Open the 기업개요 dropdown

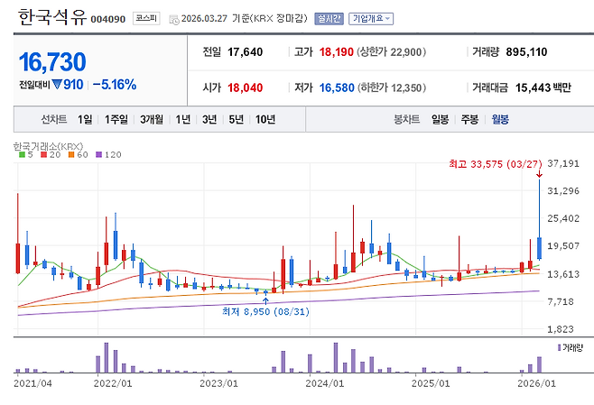[x=372, y=17]
